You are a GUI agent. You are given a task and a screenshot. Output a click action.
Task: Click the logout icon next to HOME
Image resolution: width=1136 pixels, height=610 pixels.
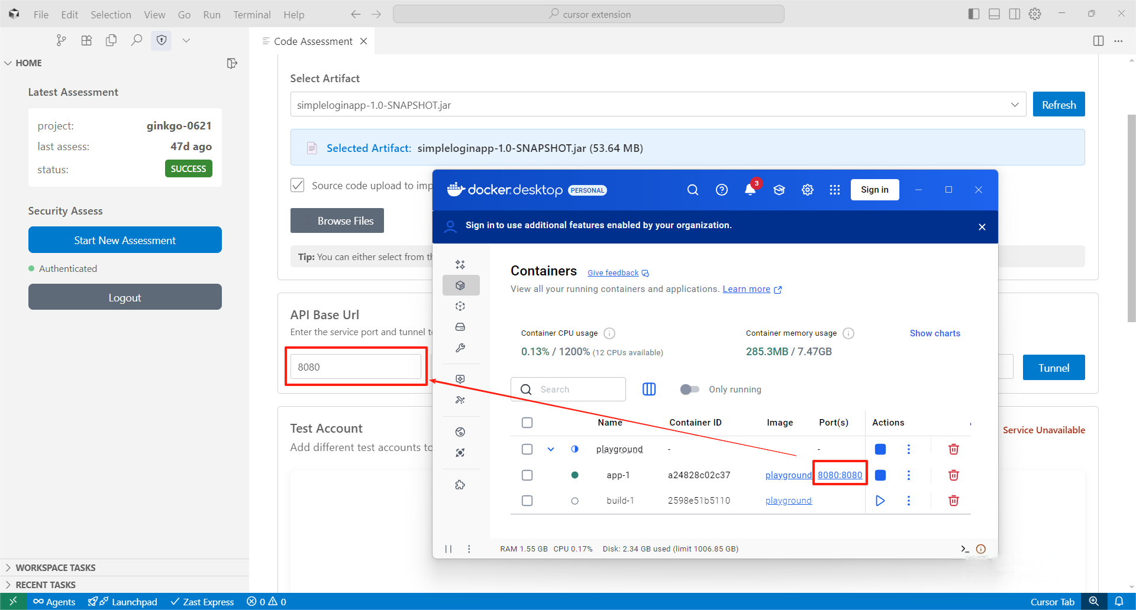(x=232, y=63)
